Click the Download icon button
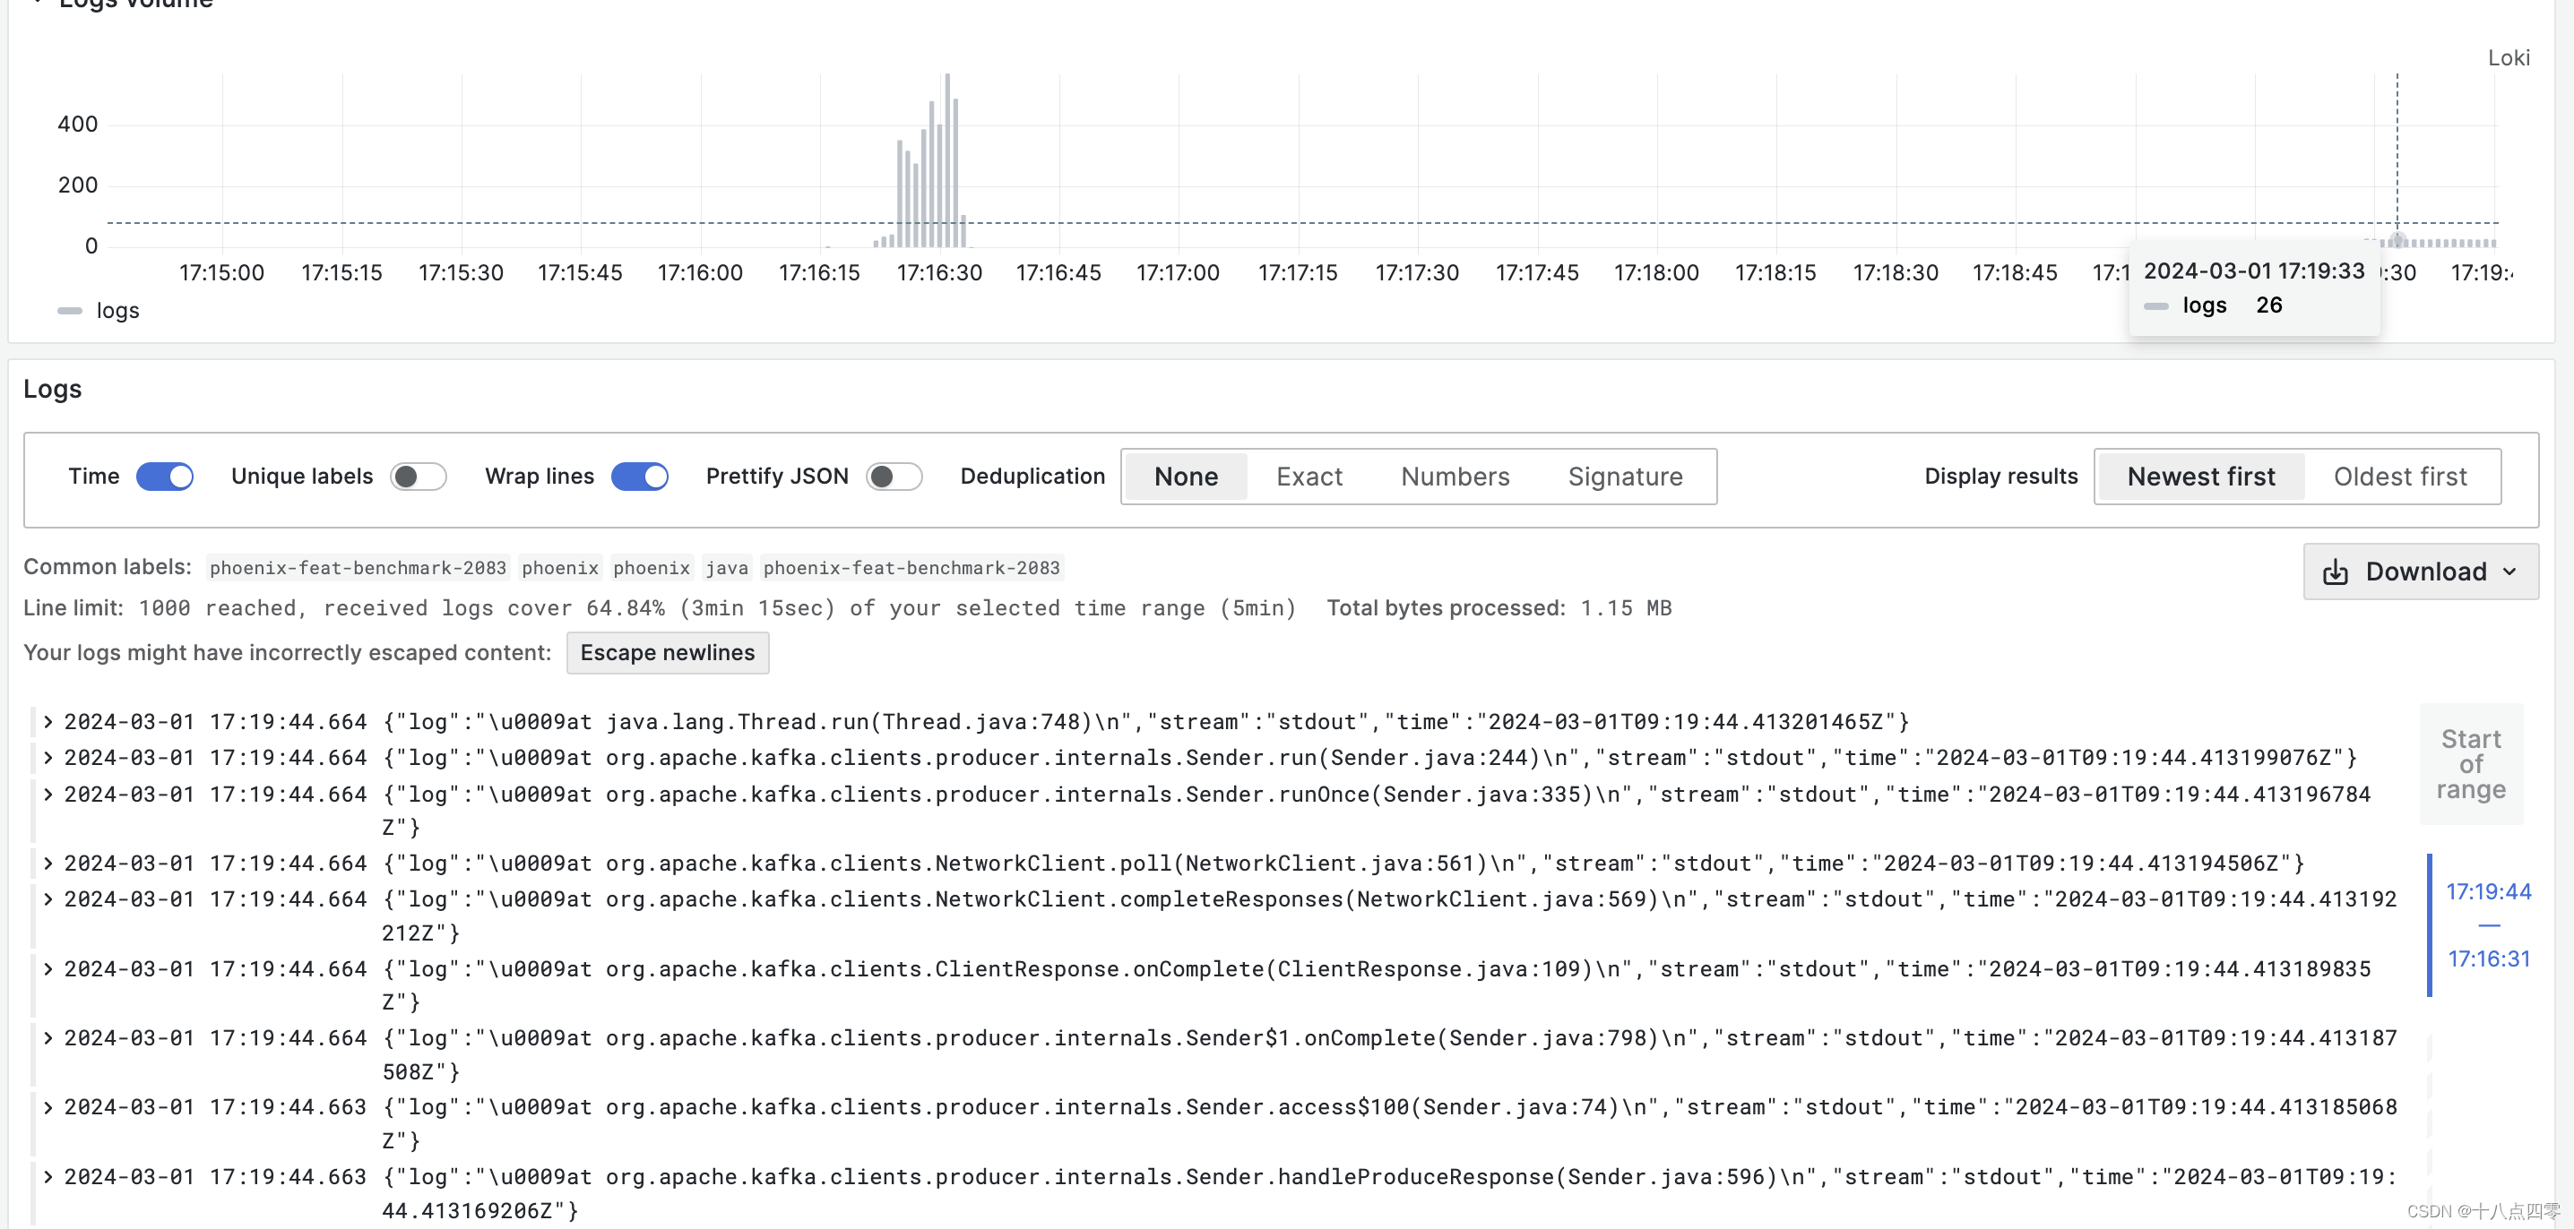 2336,572
